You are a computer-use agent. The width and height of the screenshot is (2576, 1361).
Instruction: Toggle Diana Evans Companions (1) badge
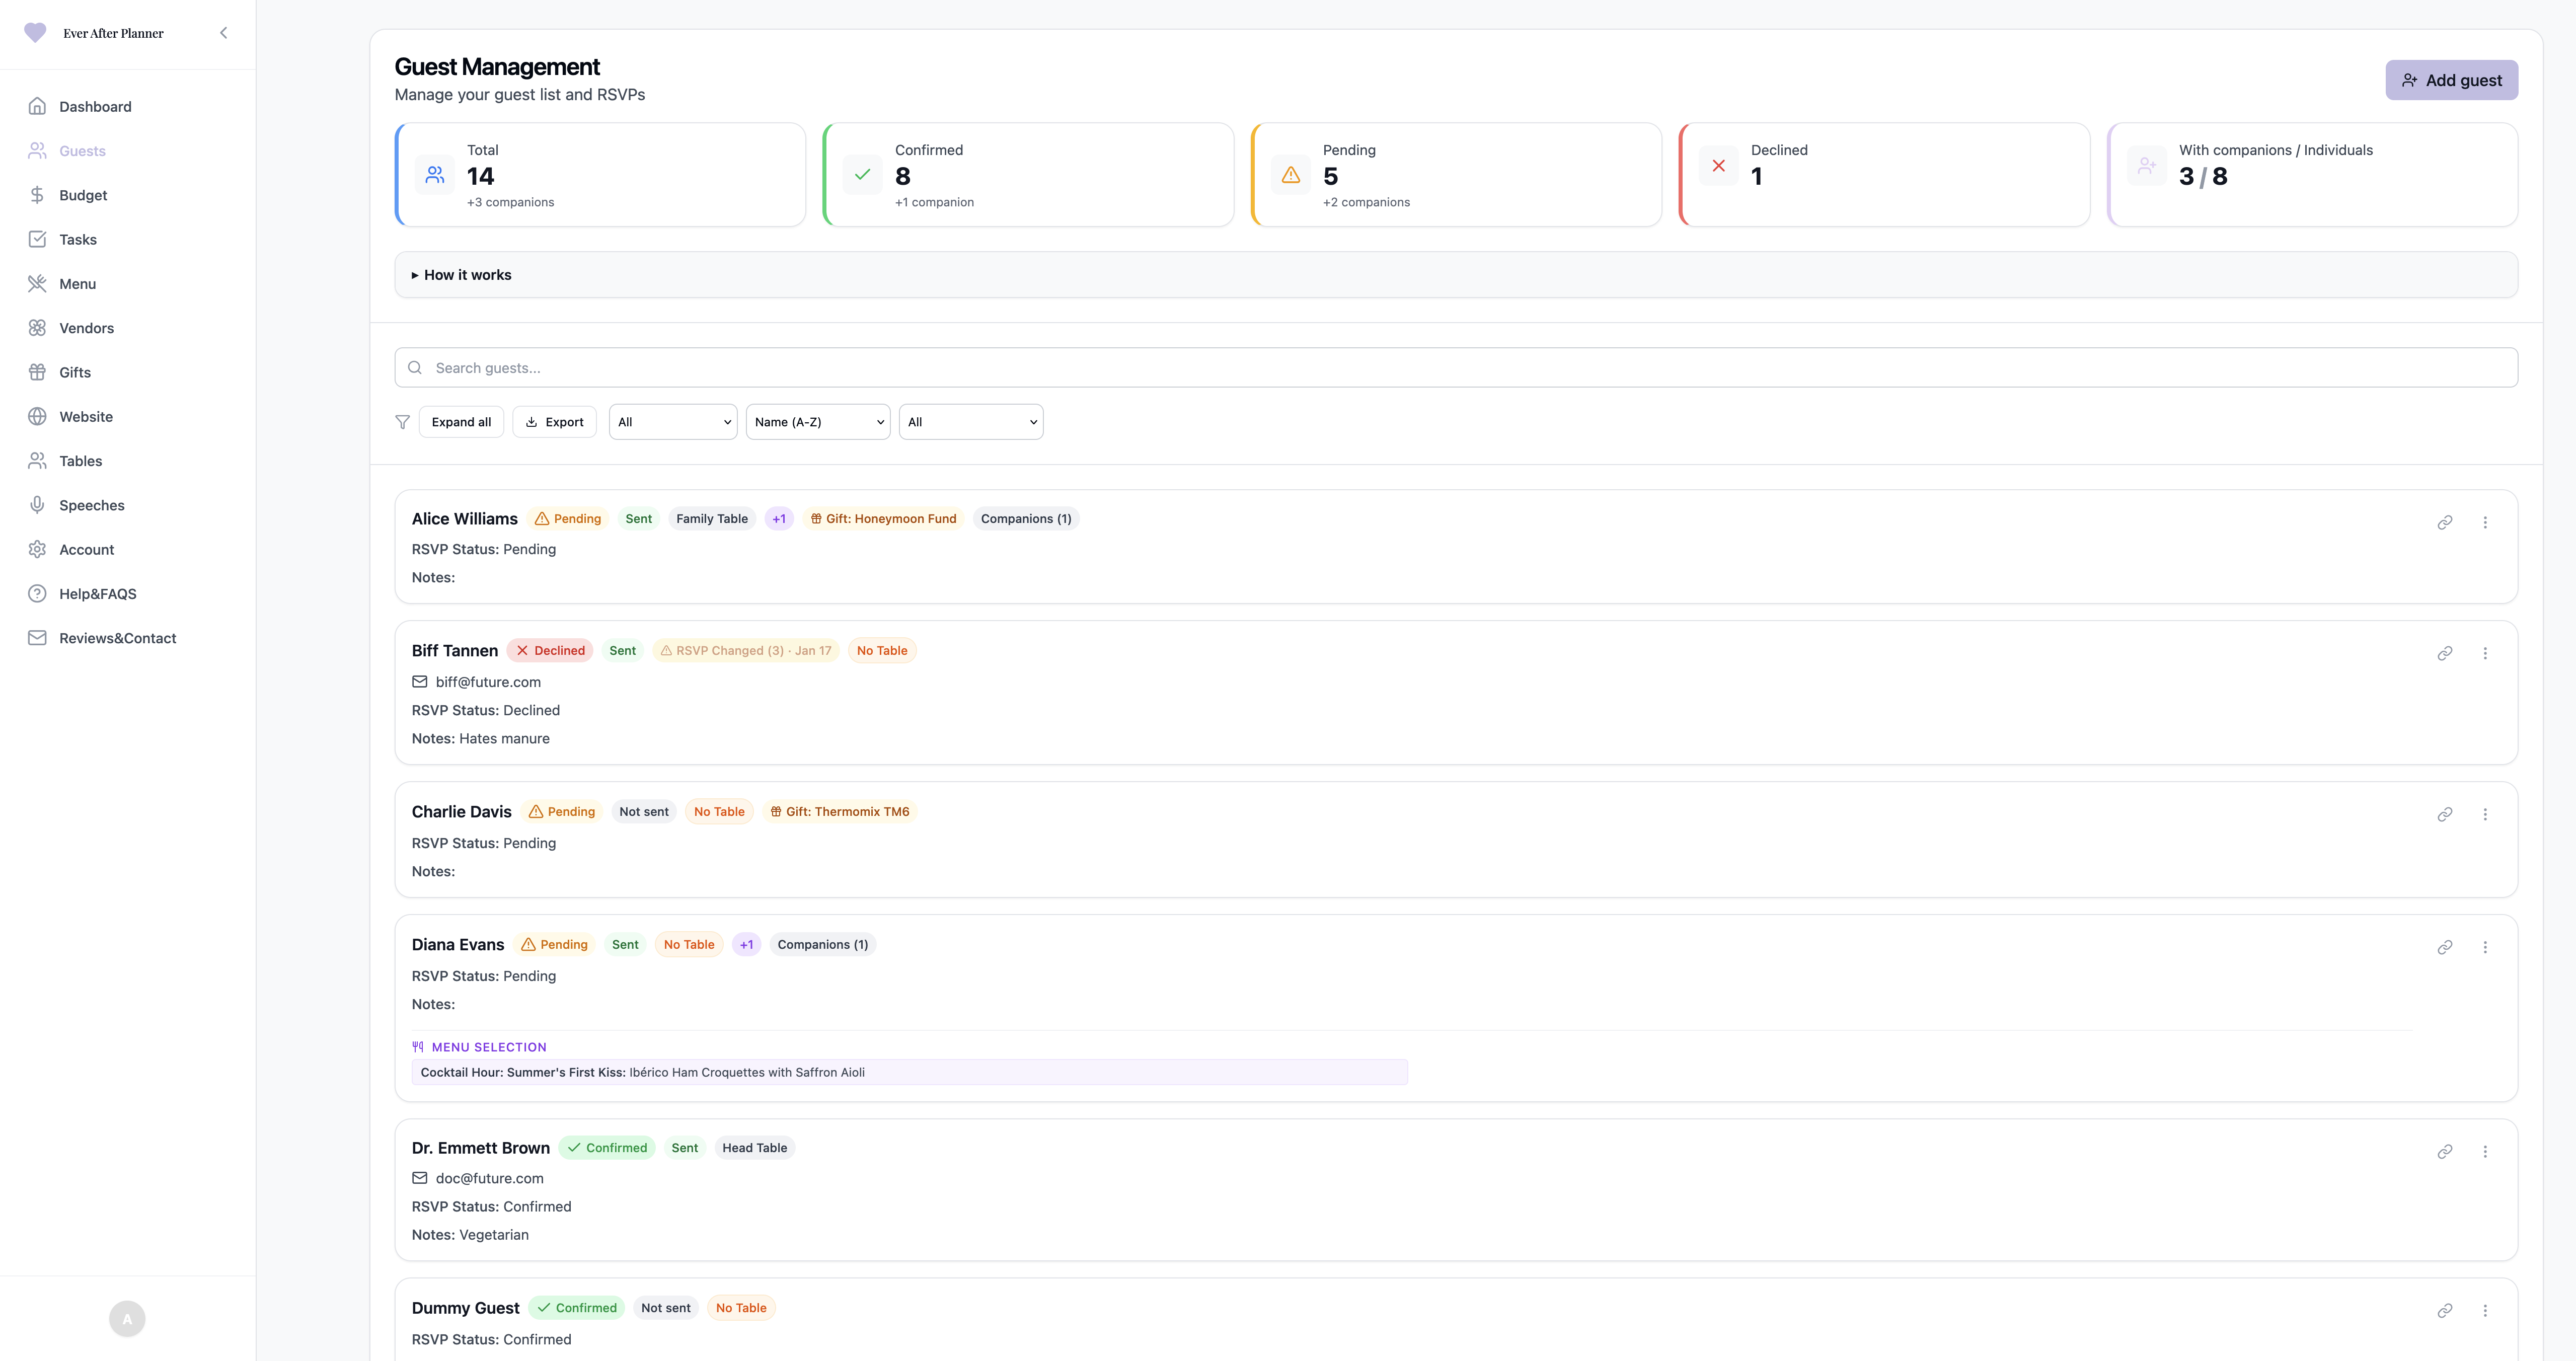pos(822,945)
